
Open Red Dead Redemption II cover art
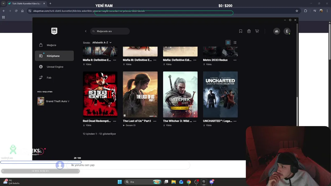(100, 95)
